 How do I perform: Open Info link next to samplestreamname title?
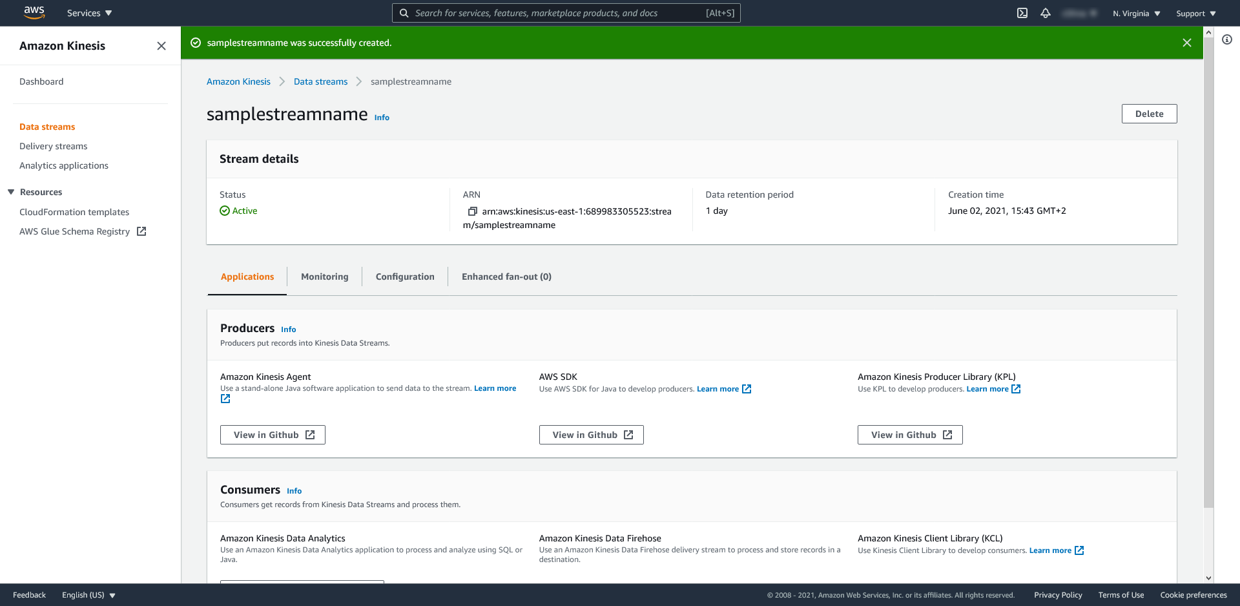[x=382, y=118]
